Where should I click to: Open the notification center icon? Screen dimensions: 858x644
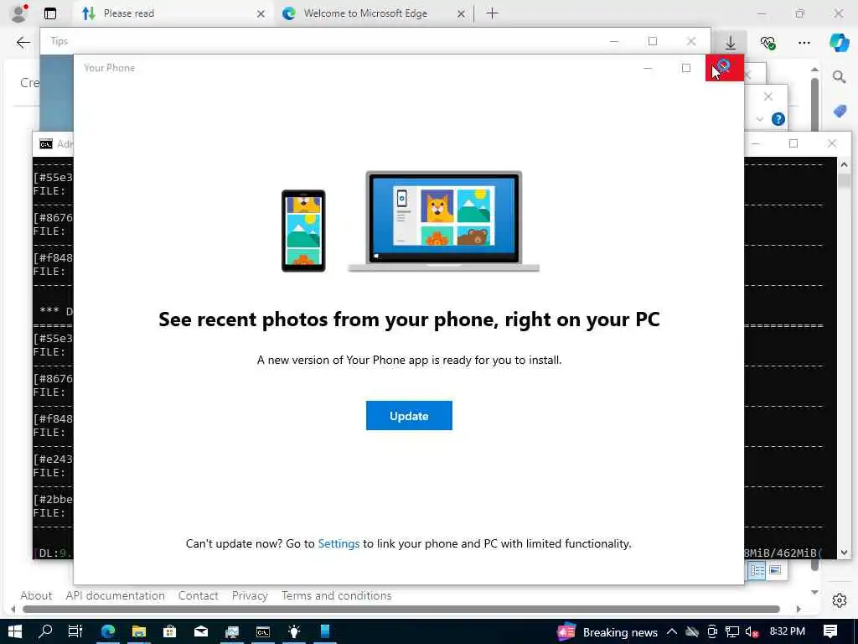pos(830,632)
